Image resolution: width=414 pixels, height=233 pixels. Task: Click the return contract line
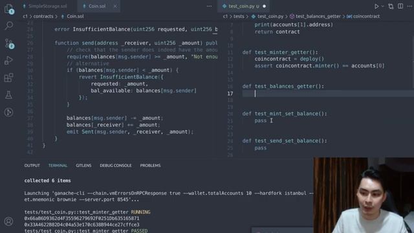[277, 32]
